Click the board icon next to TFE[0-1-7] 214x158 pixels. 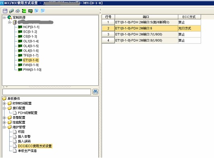pos(20,55)
